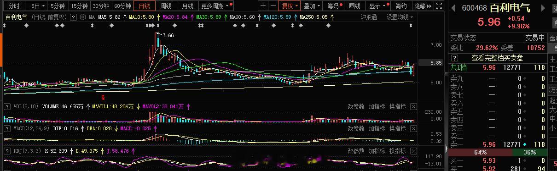
Task: Click MA250:5.05 average value
Action: click(x=313, y=17)
